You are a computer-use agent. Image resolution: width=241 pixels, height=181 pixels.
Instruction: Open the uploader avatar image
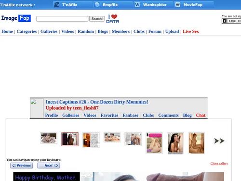click(33, 102)
